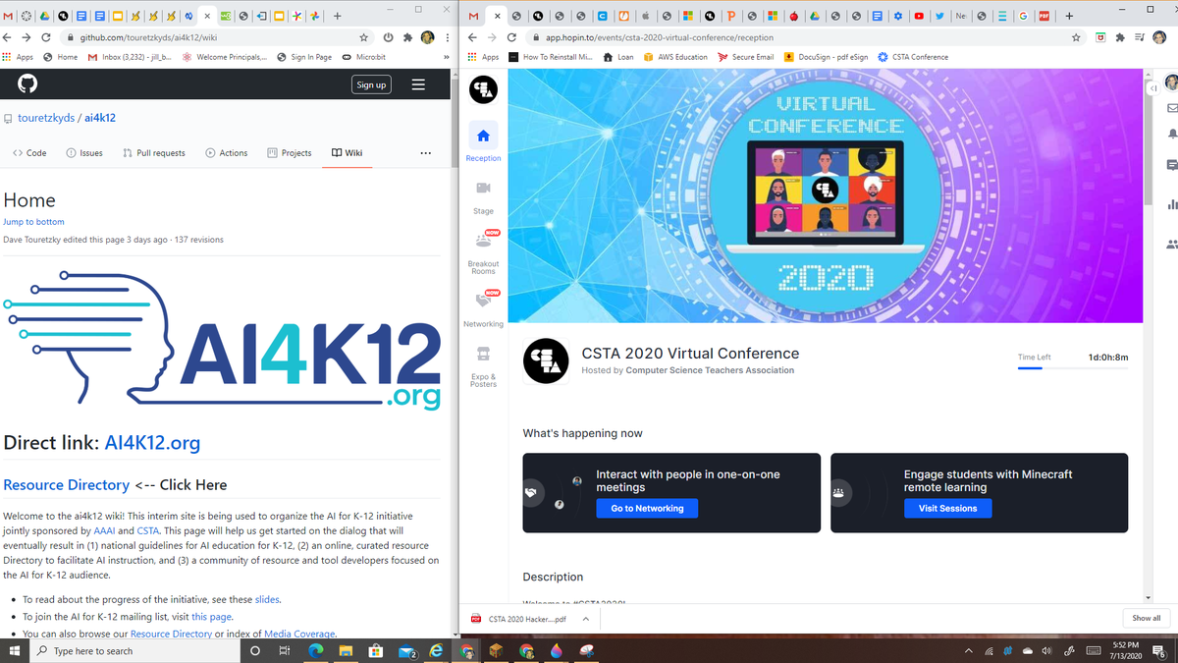Select the Wiki tab
This screenshot has width=1178, height=663.
[348, 153]
